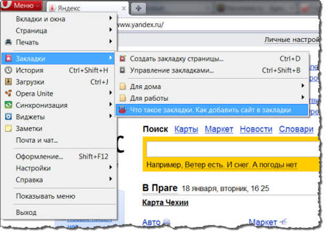Expand the 'Для работы' folder arrow
Screen dimensions: 326x233
point(303,97)
